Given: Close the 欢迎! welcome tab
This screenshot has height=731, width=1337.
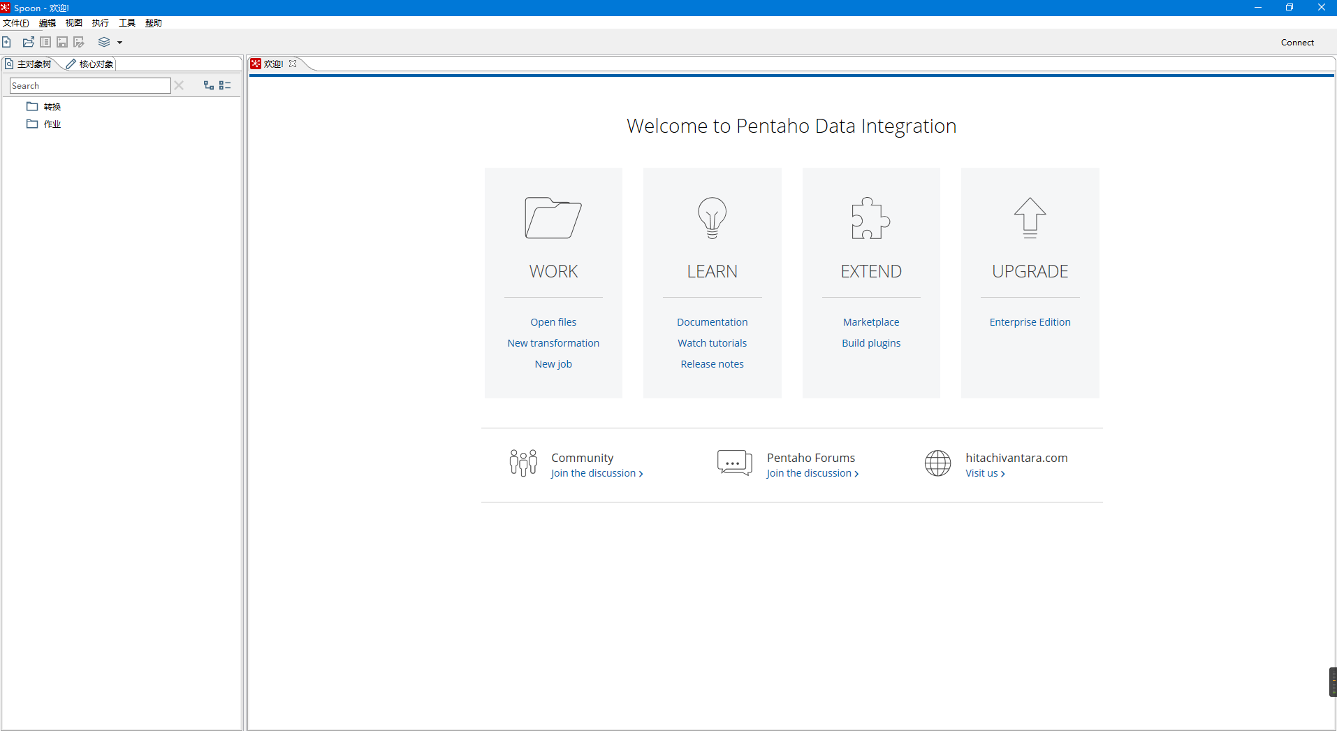Looking at the screenshot, I should point(293,64).
